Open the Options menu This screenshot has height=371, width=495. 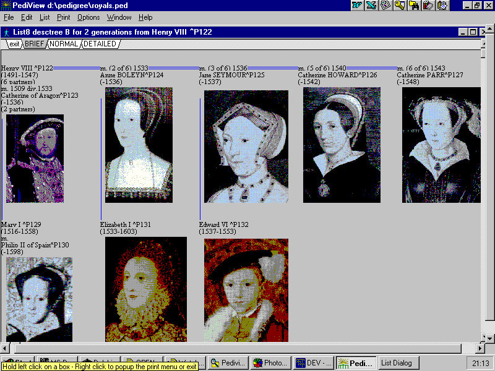pyautogui.click(x=88, y=17)
